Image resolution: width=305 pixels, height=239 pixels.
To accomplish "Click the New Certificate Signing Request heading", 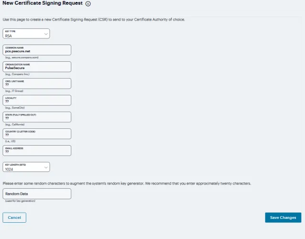I will point(43,3).
